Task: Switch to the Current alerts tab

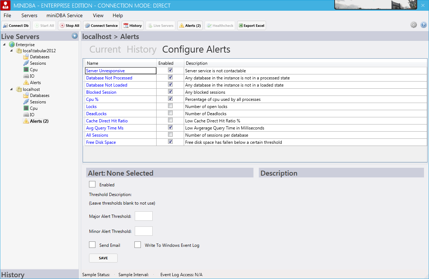Action: (x=105, y=49)
